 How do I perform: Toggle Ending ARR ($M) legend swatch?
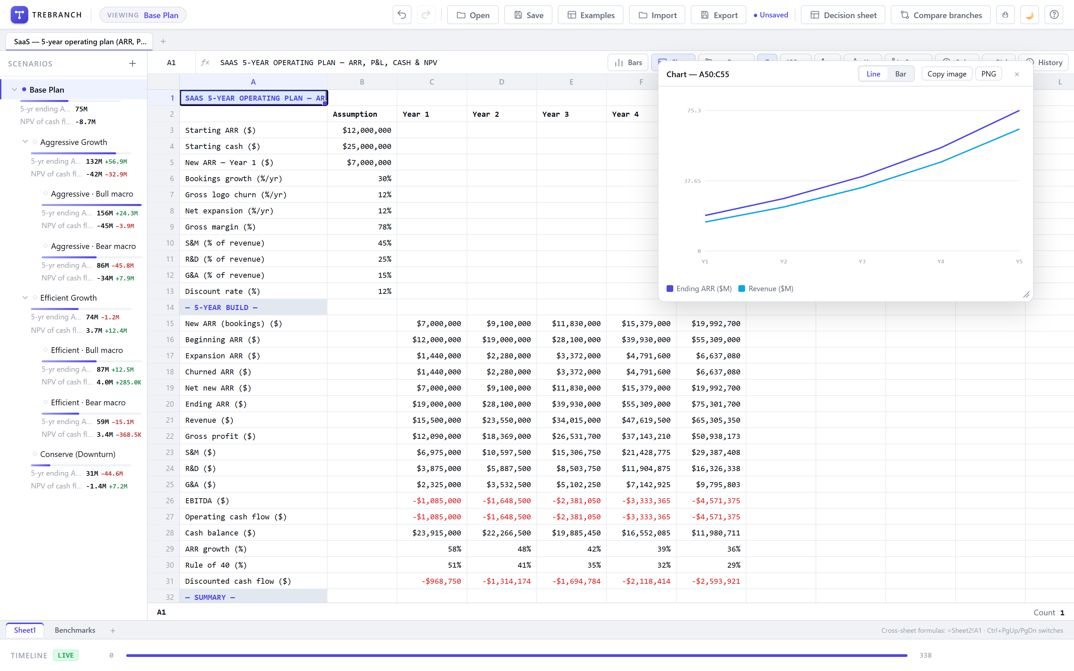click(670, 289)
